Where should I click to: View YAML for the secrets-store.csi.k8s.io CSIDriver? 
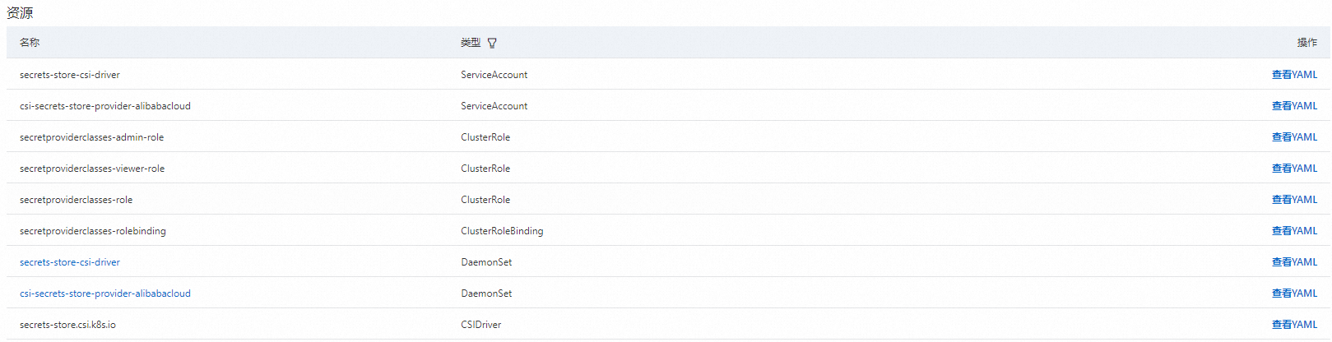point(1294,325)
